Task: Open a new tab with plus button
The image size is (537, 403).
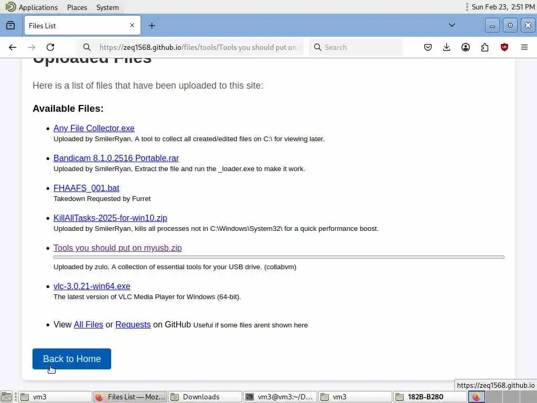Action: point(152,25)
